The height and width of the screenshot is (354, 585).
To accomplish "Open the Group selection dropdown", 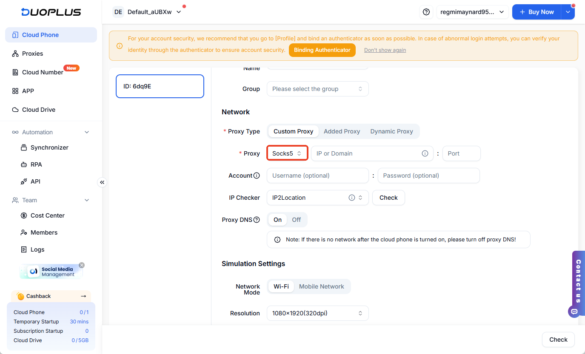I will tap(317, 89).
